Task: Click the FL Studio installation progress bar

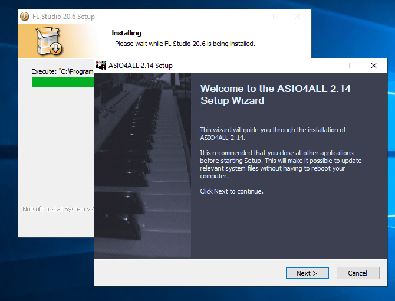Action: pos(63,82)
